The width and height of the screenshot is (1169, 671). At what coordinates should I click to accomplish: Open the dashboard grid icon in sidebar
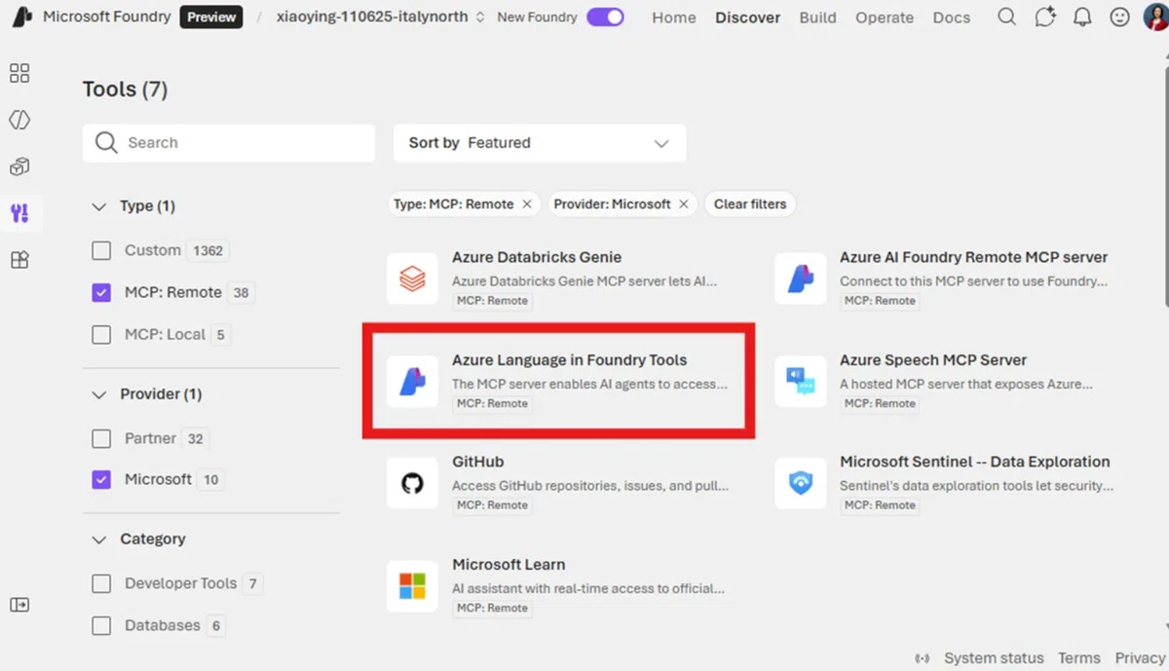[x=19, y=73]
